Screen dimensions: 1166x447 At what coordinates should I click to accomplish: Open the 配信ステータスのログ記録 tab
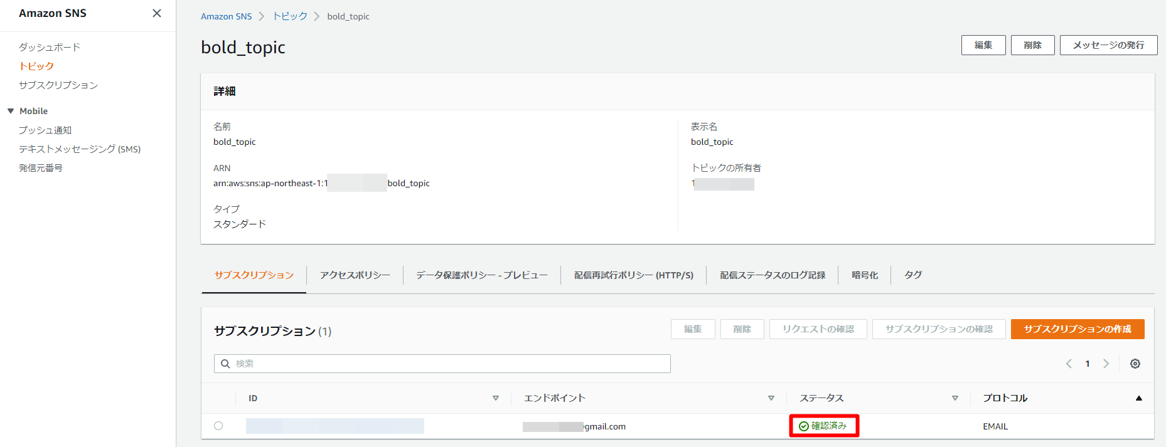pos(773,275)
